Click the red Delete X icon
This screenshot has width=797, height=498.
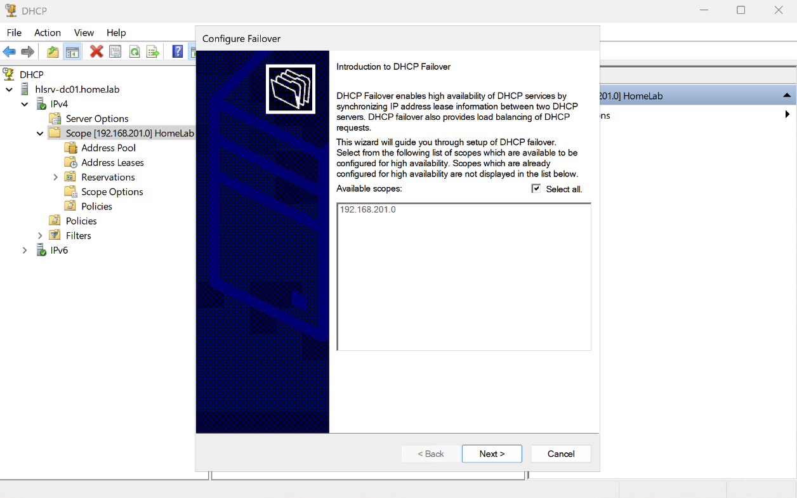[x=96, y=52]
